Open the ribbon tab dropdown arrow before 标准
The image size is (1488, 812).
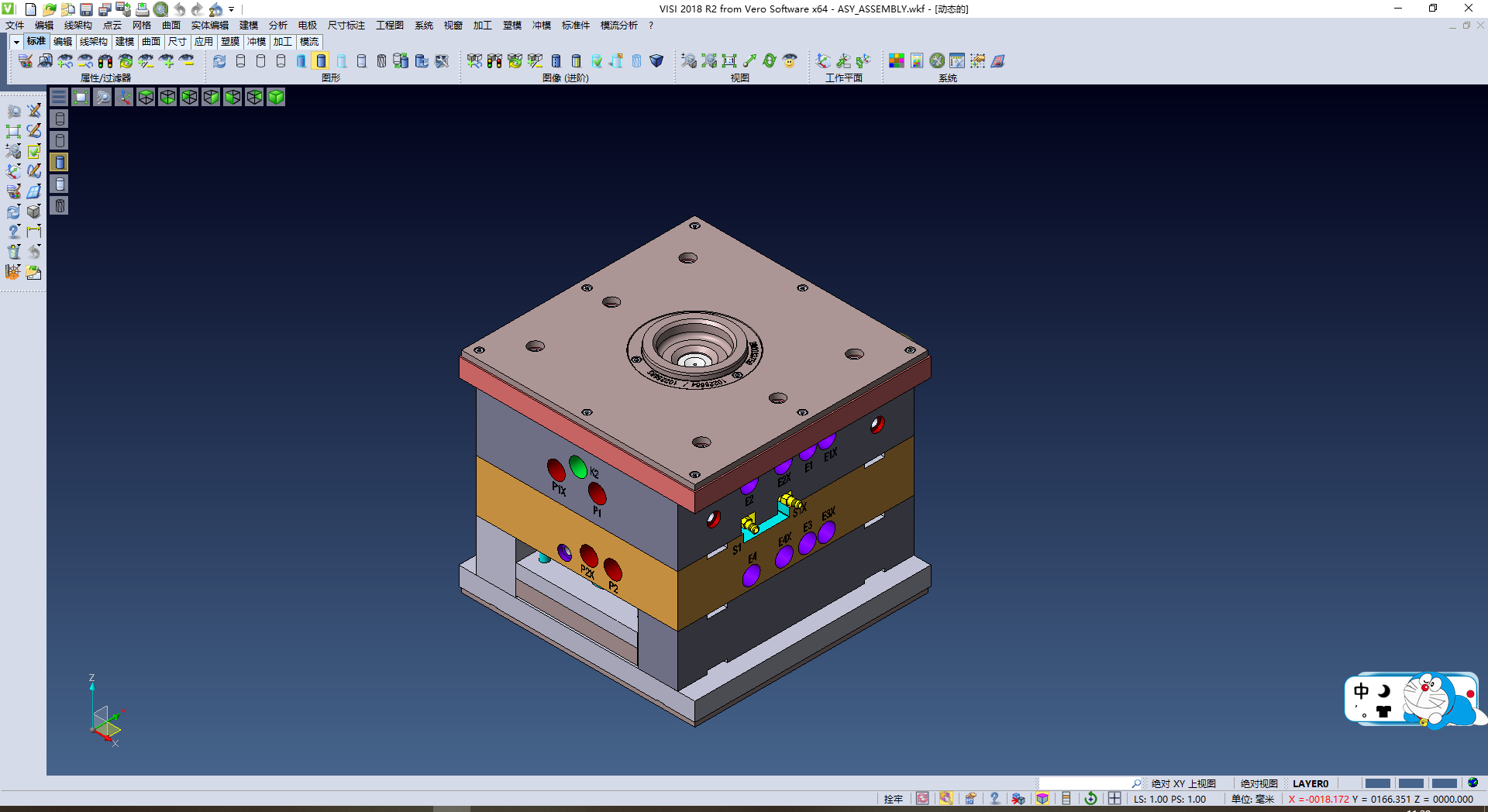16,42
